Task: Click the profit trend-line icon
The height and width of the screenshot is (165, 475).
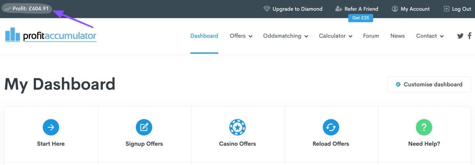Action: click(x=7, y=9)
